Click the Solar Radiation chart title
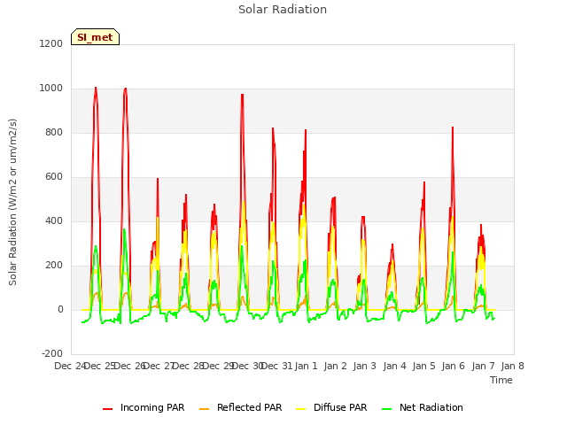This screenshot has width=567, height=425. coord(283,10)
